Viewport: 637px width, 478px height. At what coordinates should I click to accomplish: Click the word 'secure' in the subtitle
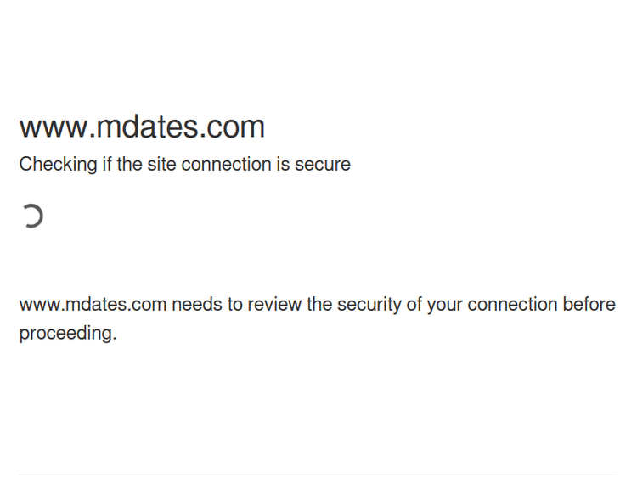(x=323, y=164)
